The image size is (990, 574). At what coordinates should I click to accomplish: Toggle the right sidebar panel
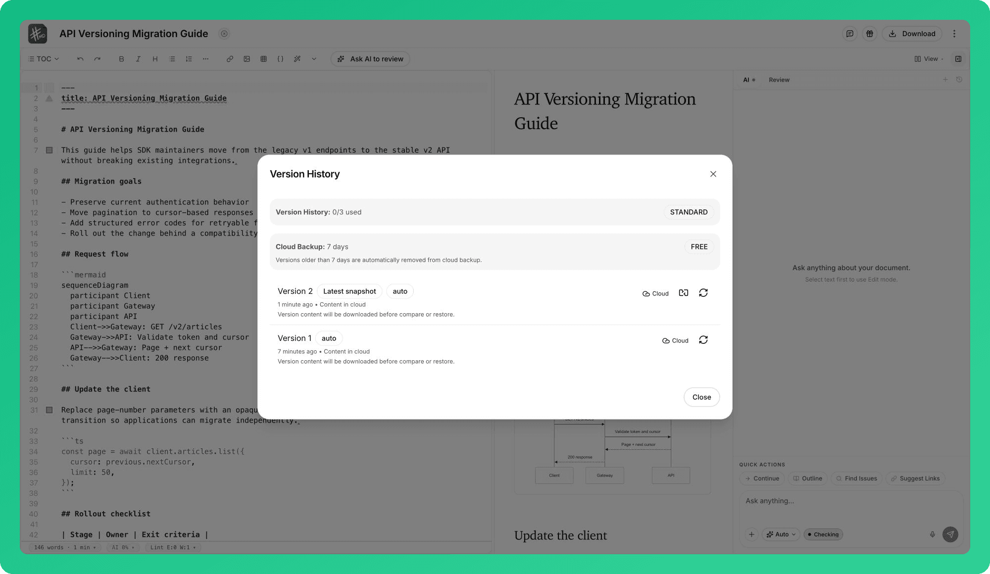[958, 59]
